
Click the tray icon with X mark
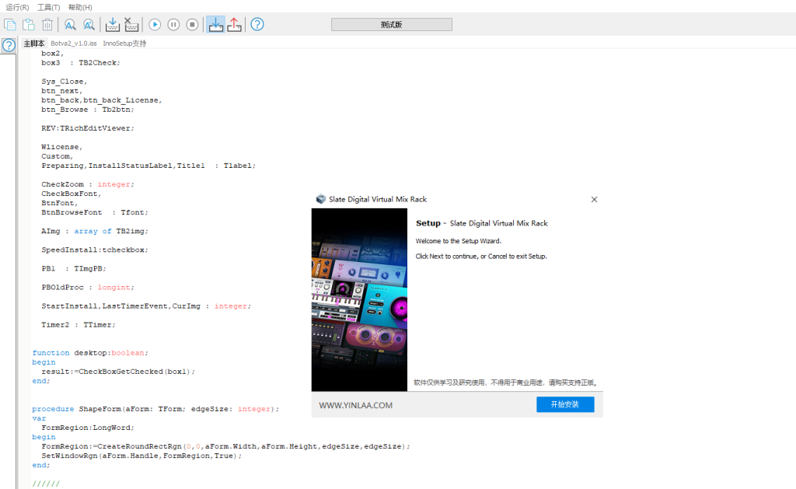[x=131, y=25]
